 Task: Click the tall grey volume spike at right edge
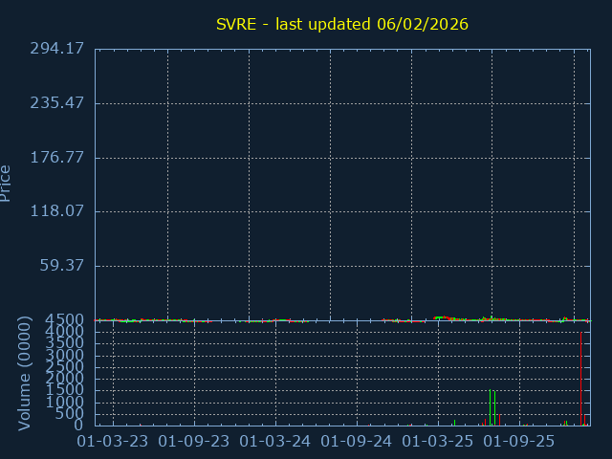(581, 378)
